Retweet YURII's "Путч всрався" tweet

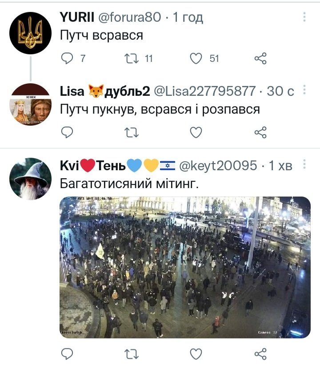(132, 58)
